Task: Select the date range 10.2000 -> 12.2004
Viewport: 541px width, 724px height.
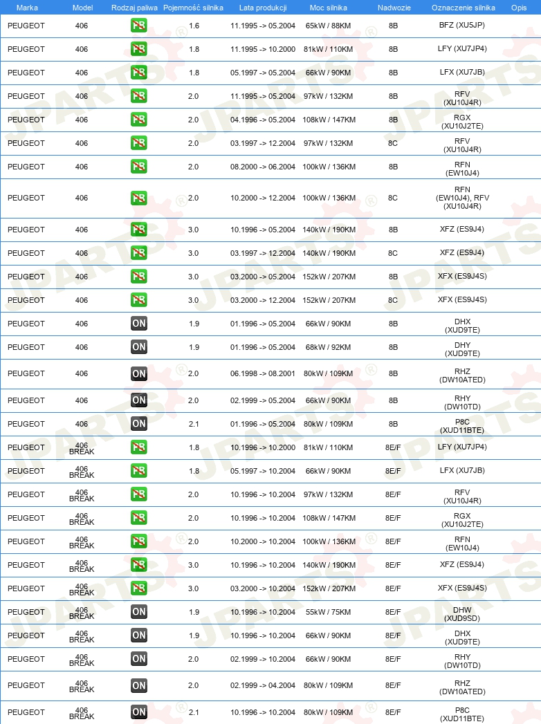Action: pyautogui.click(x=263, y=198)
